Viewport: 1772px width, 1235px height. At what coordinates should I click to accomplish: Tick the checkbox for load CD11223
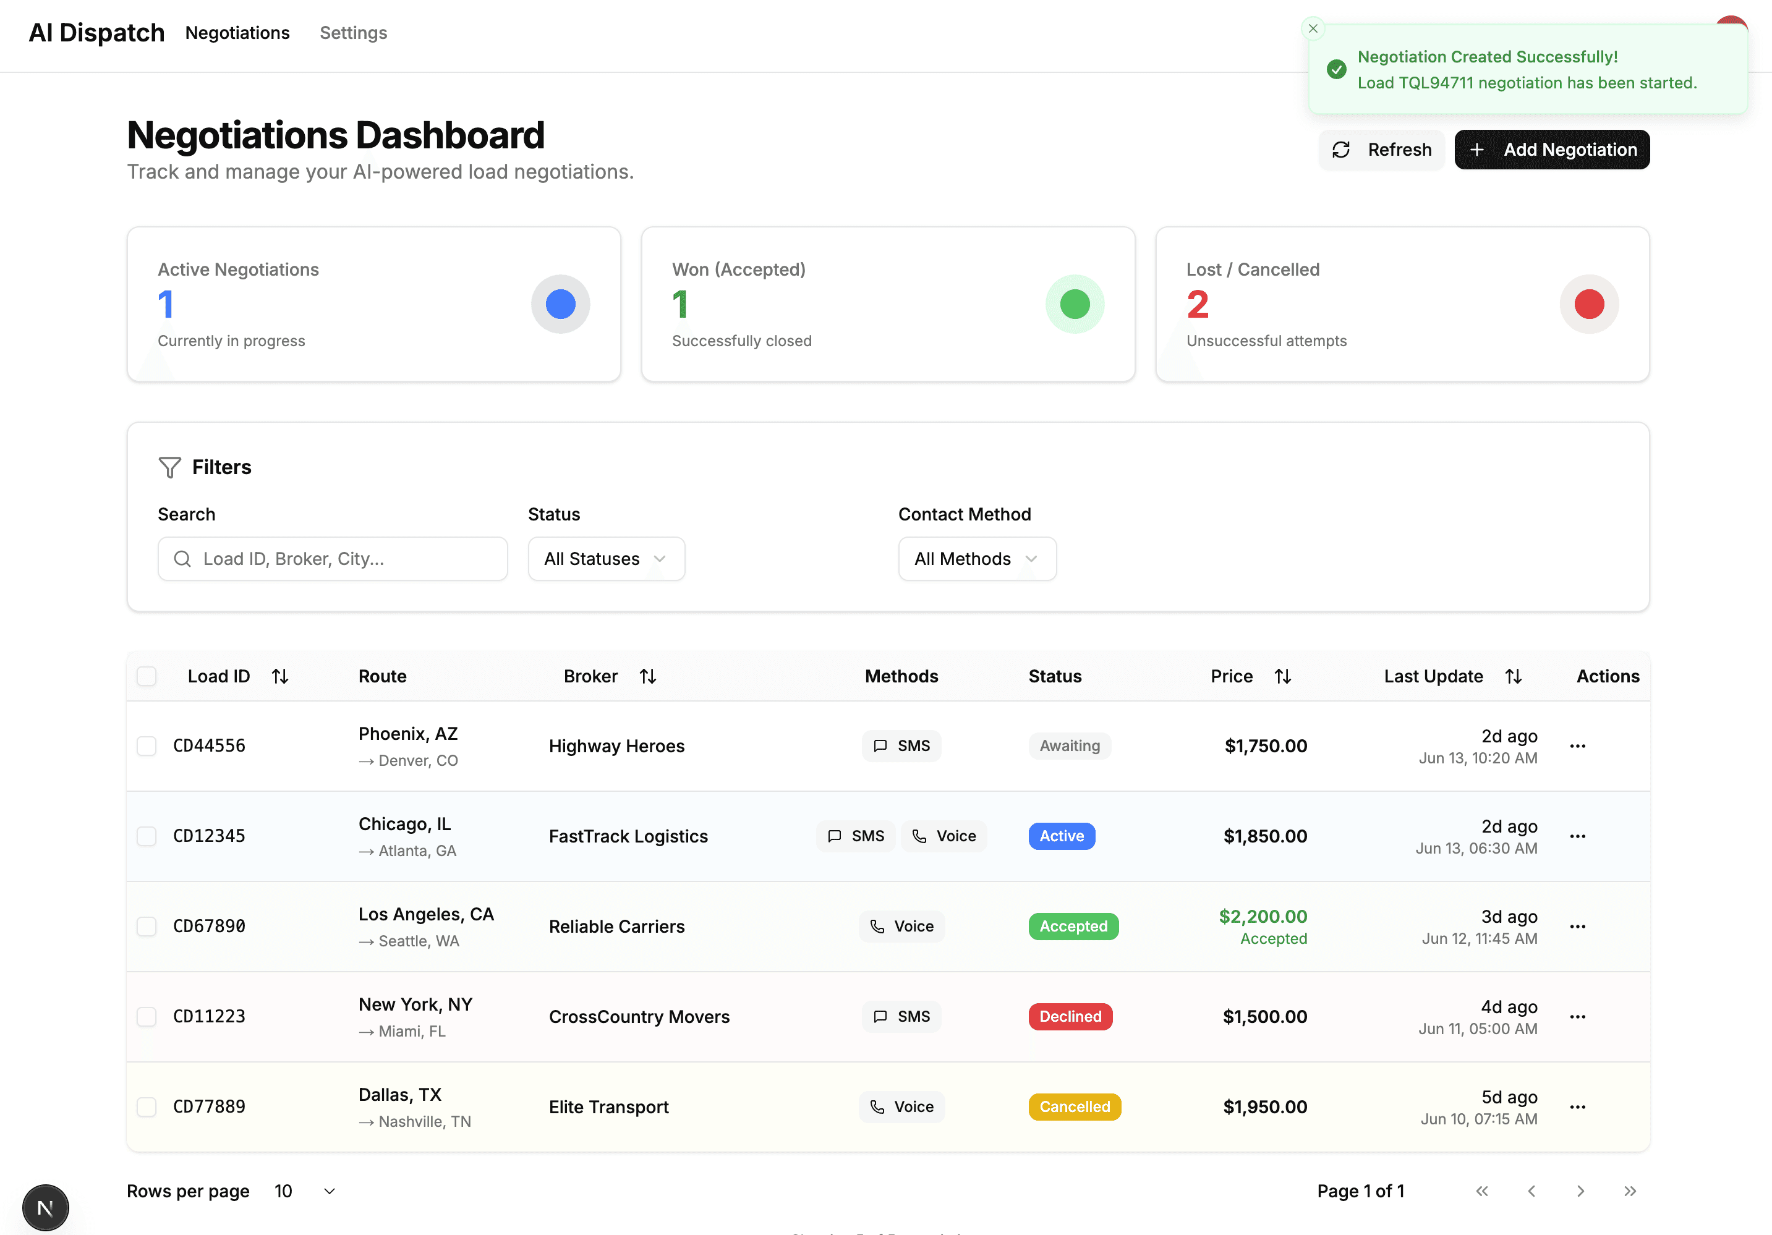tap(147, 1017)
